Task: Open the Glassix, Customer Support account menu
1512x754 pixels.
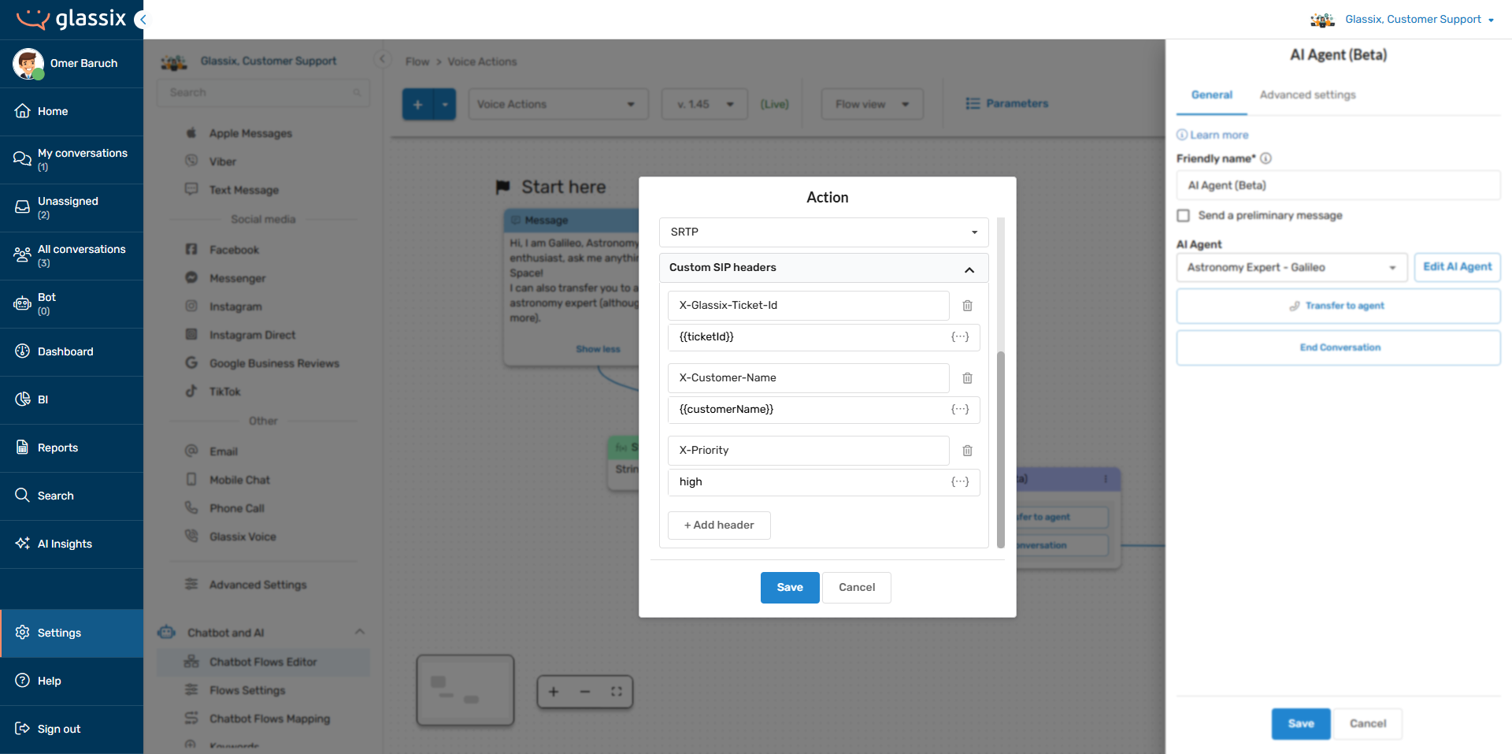Action: (1403, 20)
